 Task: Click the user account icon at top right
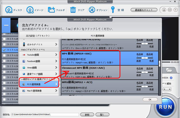point(164,10)
